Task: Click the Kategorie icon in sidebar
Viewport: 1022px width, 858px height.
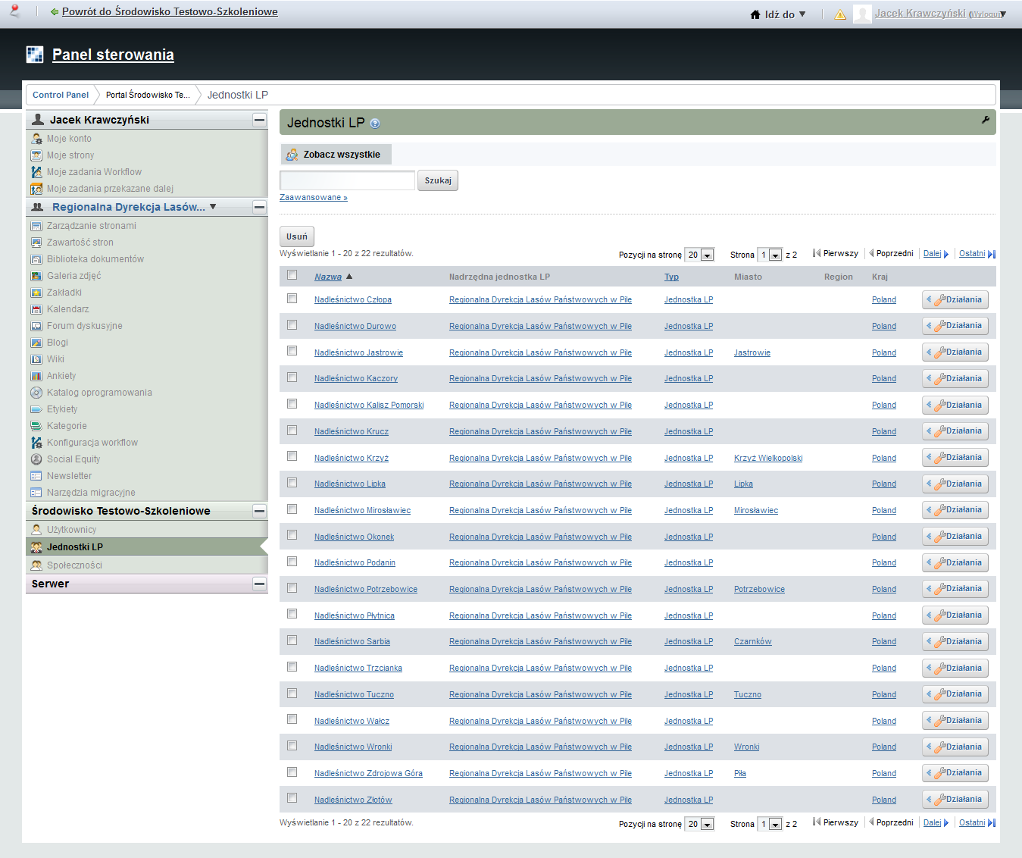Action: coord(36,426)
